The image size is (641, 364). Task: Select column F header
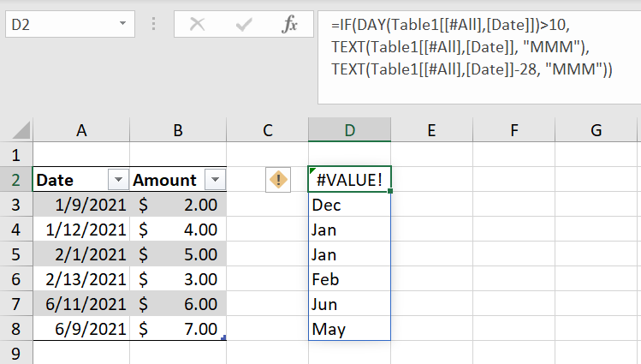click(x=513, y=130)
